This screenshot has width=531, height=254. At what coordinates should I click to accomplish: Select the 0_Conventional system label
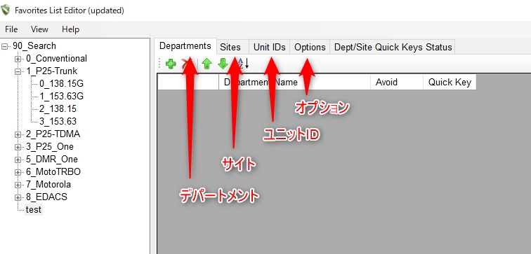(x=57, y=59)
